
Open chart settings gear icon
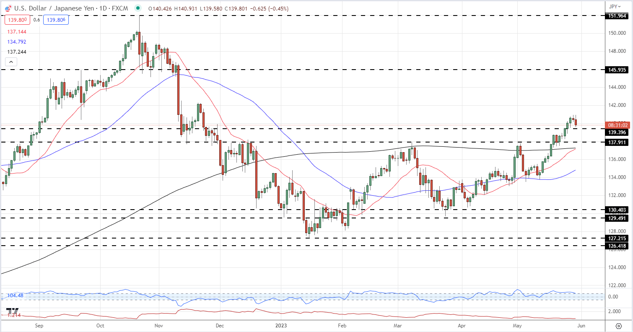pyautogui.click(x=619, y=325)
